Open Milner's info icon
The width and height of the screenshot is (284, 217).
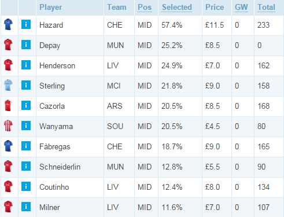pyautogui.click(x=26, y=207)
